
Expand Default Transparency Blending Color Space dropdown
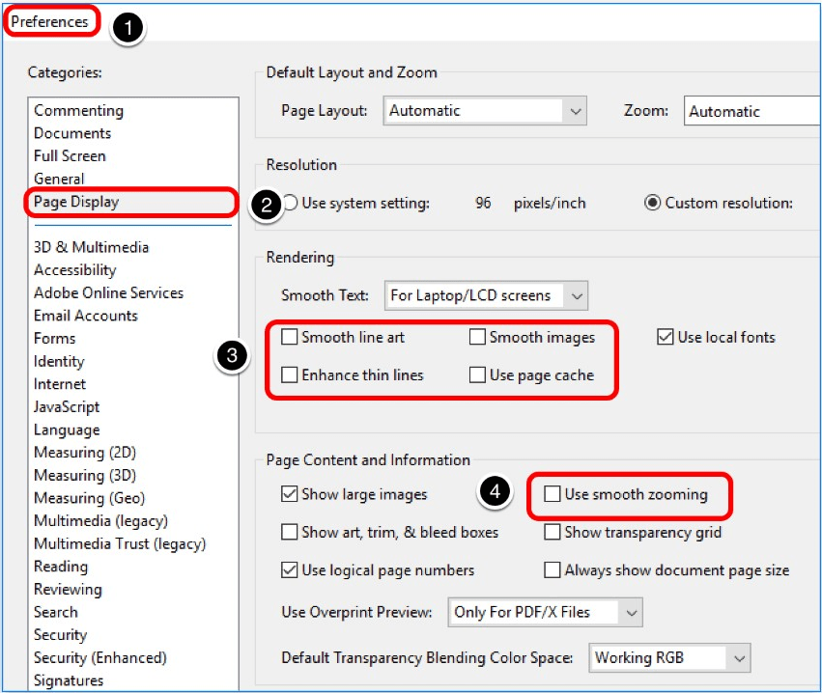point(668,658)
